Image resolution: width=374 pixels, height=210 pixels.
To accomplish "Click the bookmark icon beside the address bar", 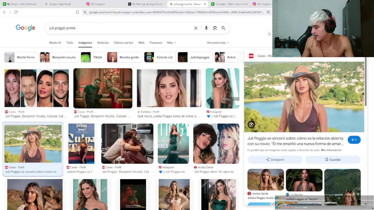I will 77,12.
